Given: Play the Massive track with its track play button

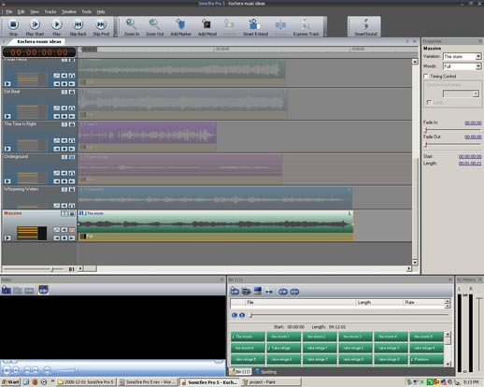Looking at the screenshot, I should (x=7, y=238).
